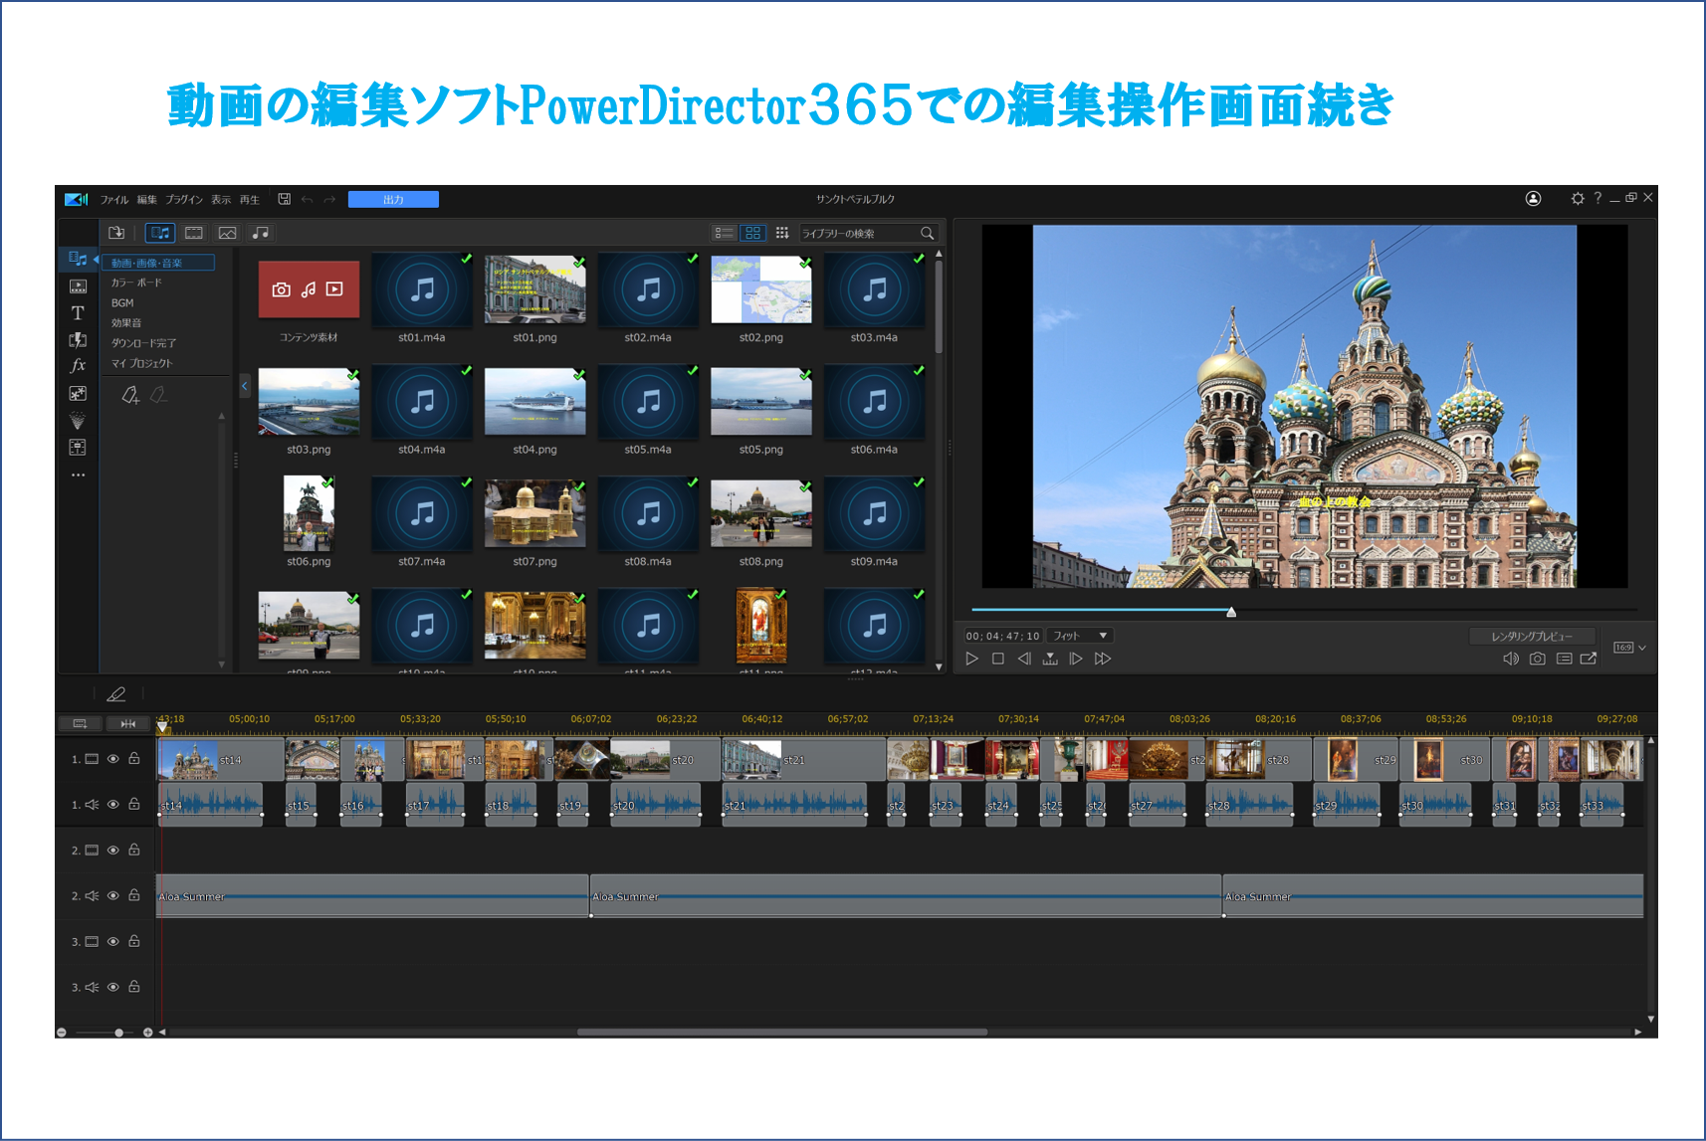
Task: Select 動画・画像・音楽 category
Action: pos(158,263)
